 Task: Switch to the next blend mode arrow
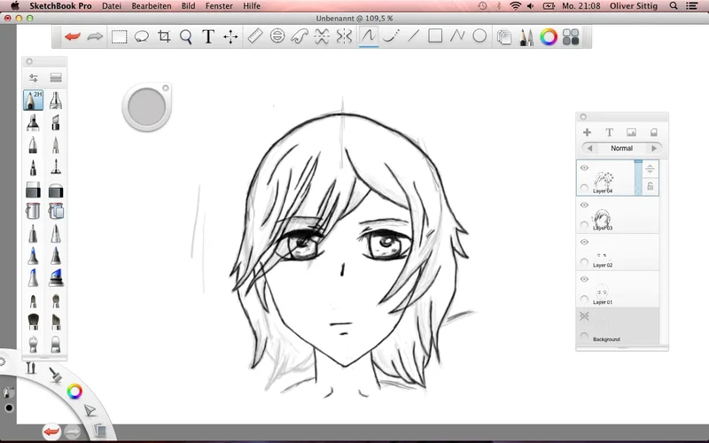(654, 148)
